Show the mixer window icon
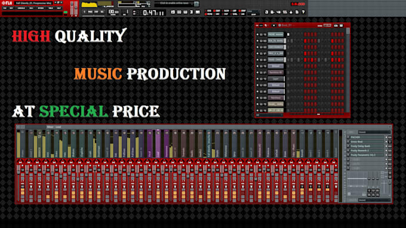The height and width of the screenshot is (228, 406). pyautogui.click(x=198, y=12)
